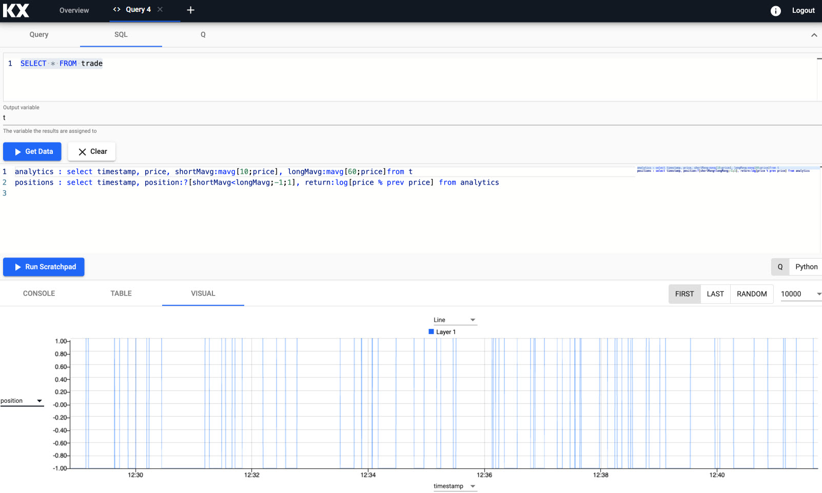Run the Scratchpad
This screenshot has height=493, width=822.
tap(44, 267)
